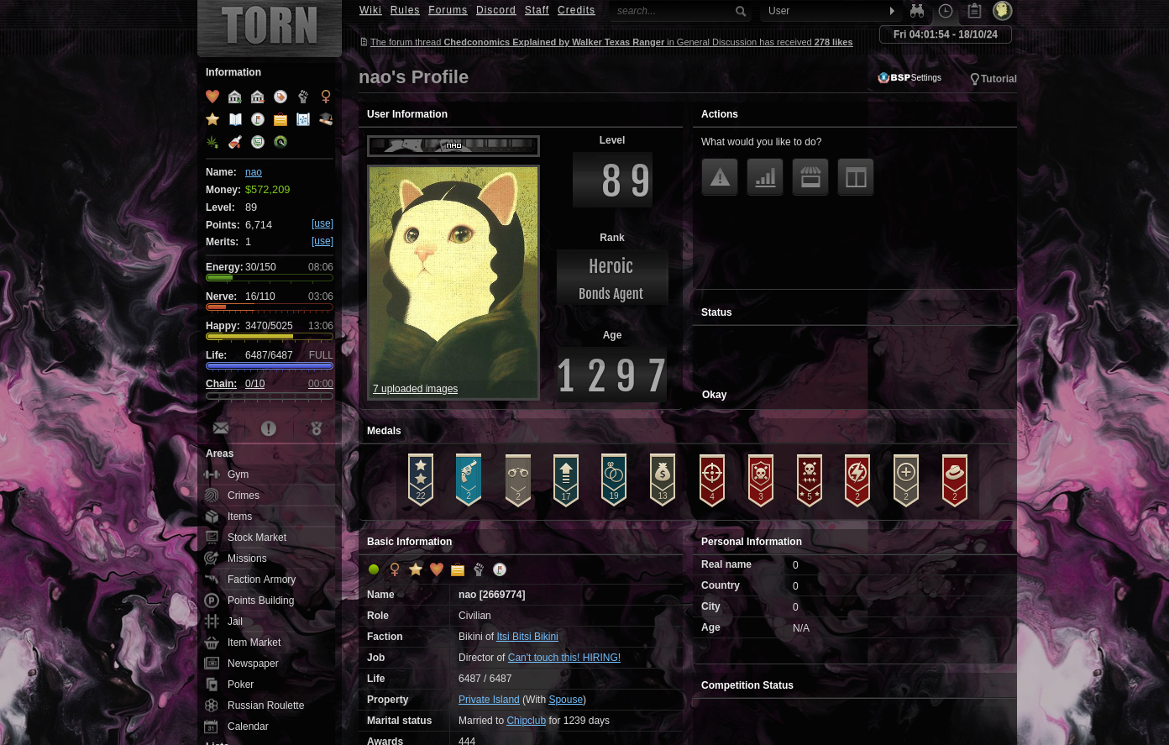The height and width of the screenshot is (745, 1169).
Task: Click the search input field at the top
Action: [672, 11]
